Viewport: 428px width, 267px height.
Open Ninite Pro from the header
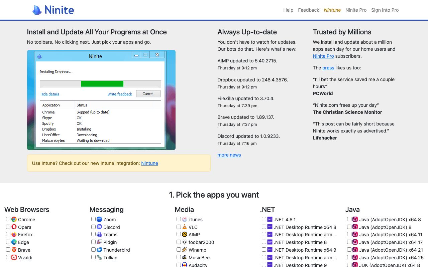(x=356, y=10)
